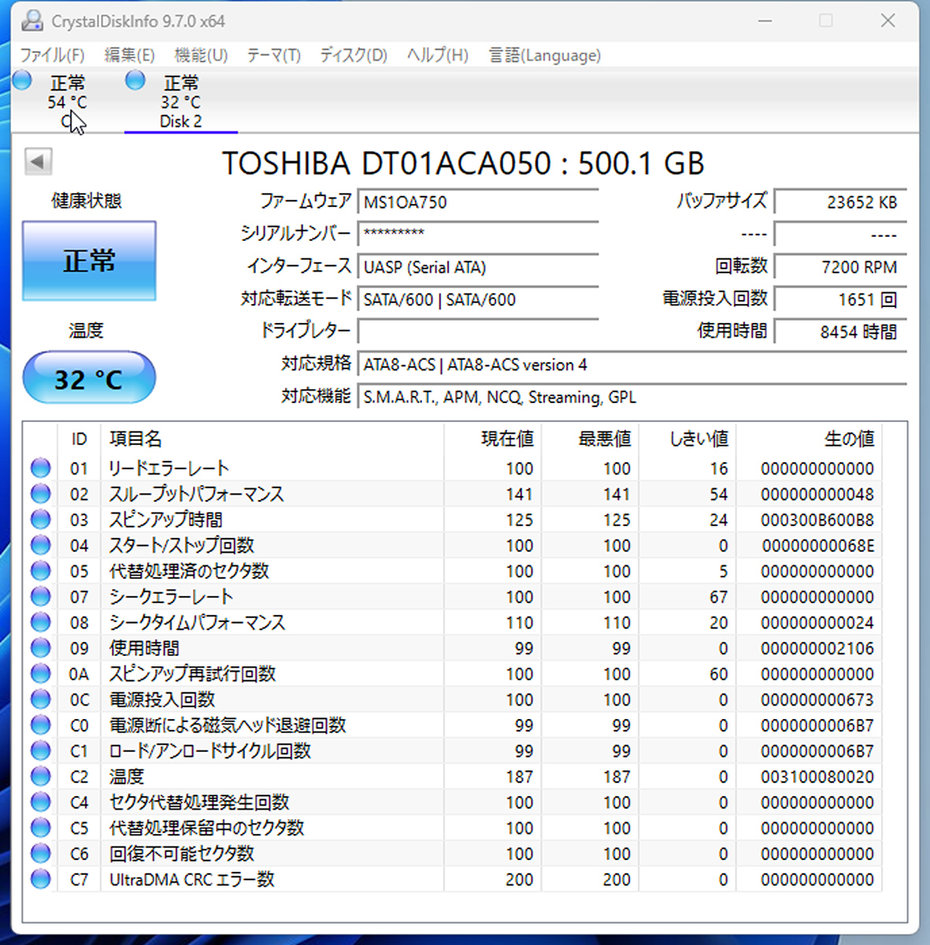The height and width of the screenshot is (945, 930).
Task: Click the firmware field MS1OA750
Action: [x=478, y=202]
